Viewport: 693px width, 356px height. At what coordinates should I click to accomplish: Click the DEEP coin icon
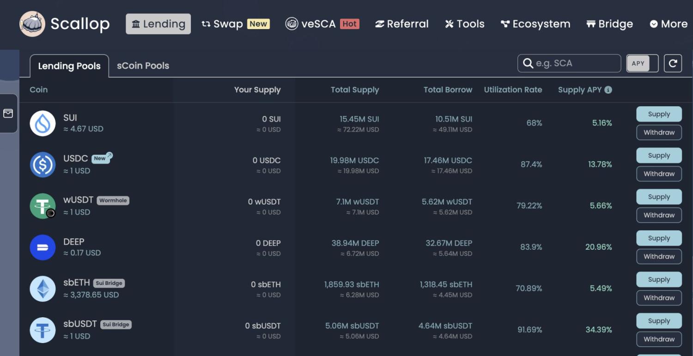point(43,247)
